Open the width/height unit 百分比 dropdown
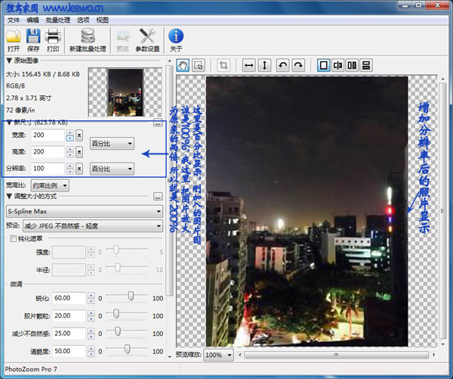The width and height of the screenshot is (453, 379). [112, 143]
